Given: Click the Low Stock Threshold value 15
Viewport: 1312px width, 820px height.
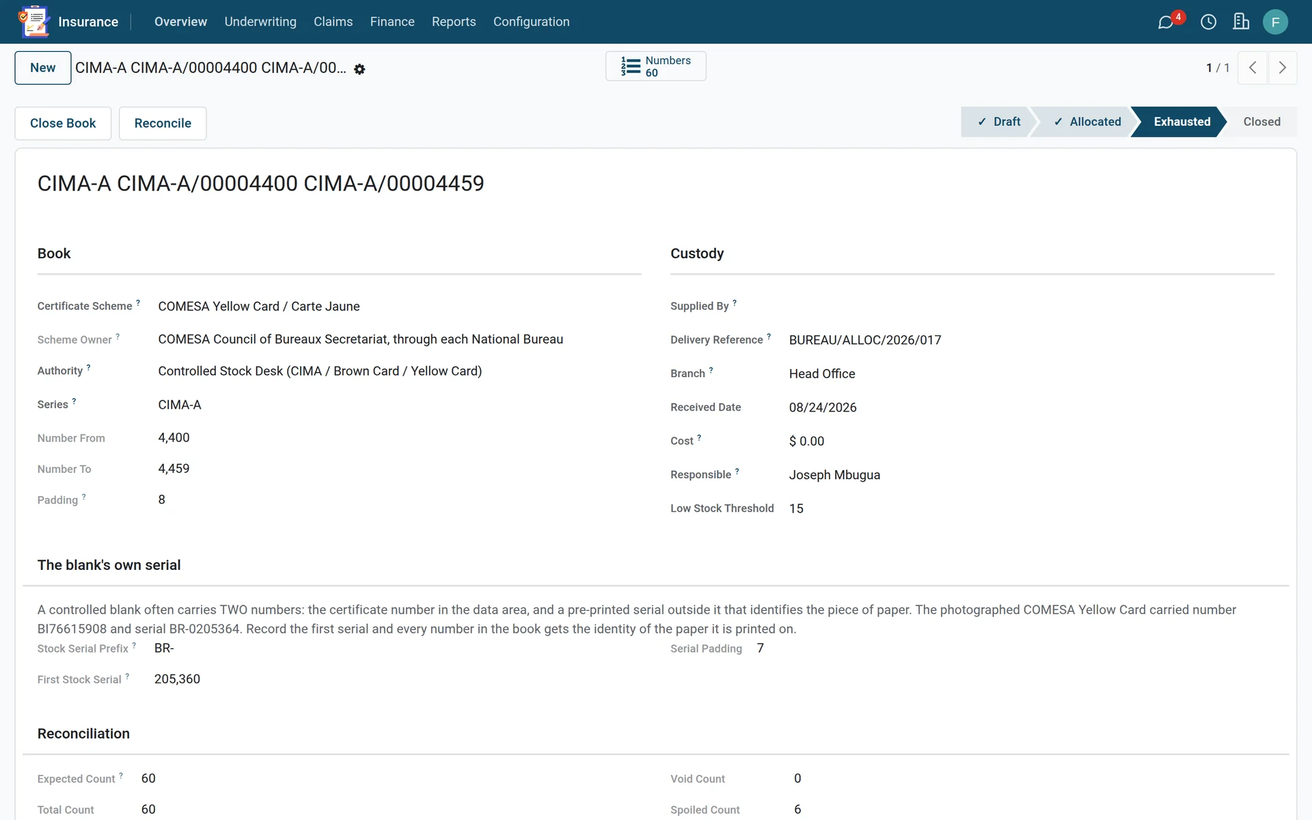Looking at the screenshot, I should 796,508.
